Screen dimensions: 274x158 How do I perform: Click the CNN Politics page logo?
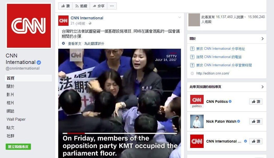tap(197, 101)
